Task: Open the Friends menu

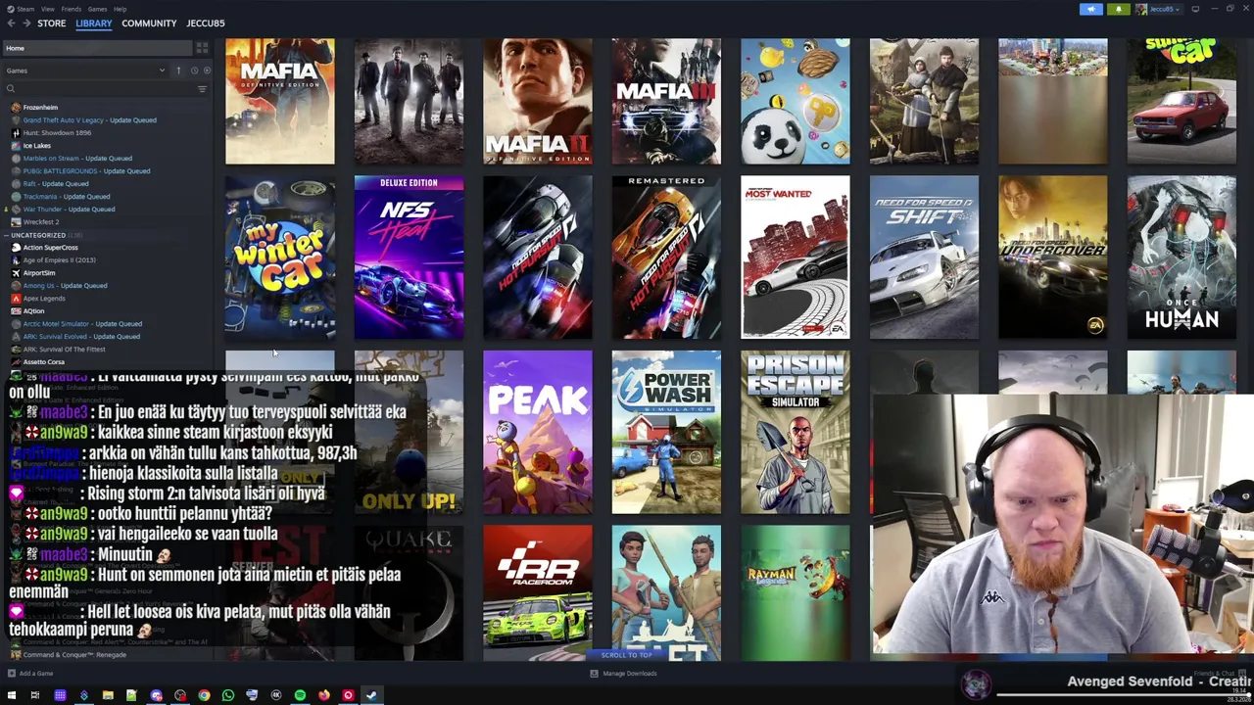Action: pyautogui.click(x=72, y=9)
